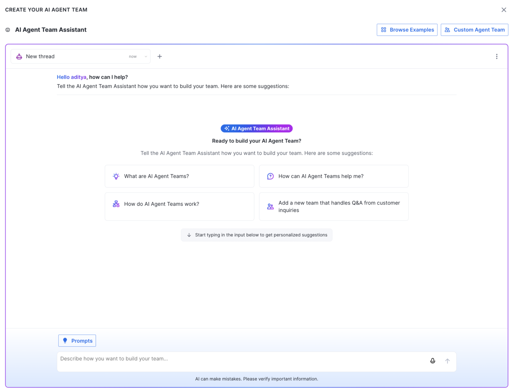
Task: Select 'Add a new team that handles Q&A' suggestion
Action: (334, 207)
